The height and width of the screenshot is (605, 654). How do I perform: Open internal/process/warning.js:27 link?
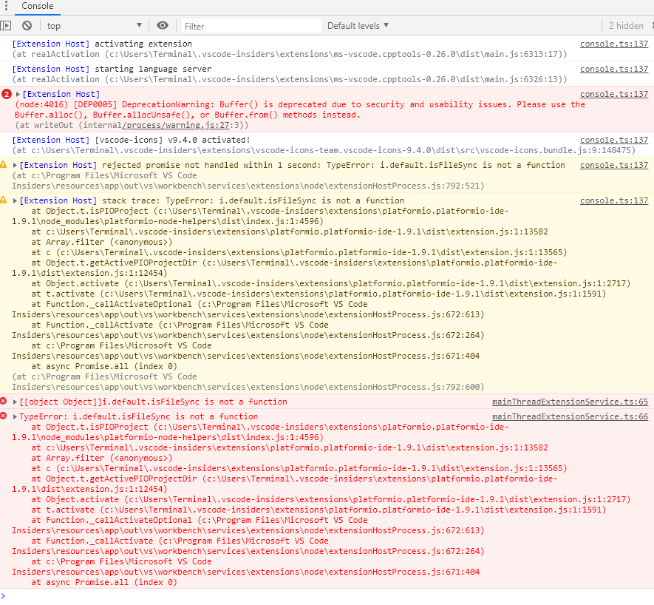tap(176, 125)
